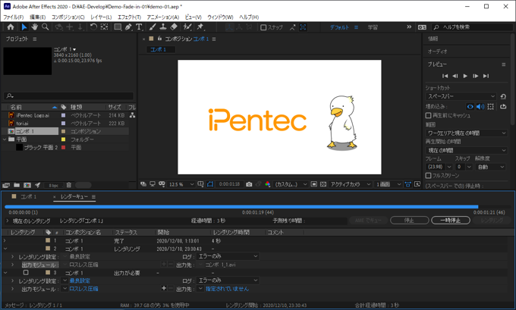Toggle overlays and layer controls icon in Preview

(491, 107)
